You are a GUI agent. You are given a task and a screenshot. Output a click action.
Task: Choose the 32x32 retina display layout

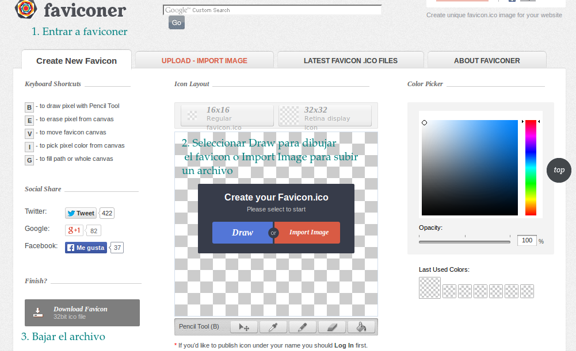coord(325,115)
